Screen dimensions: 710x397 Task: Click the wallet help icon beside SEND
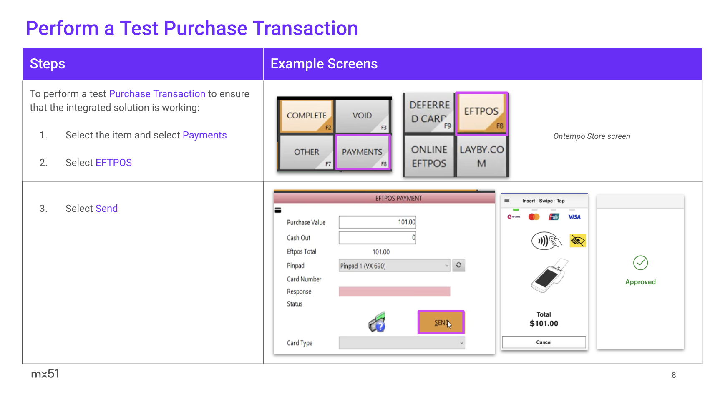coord(377,322)
